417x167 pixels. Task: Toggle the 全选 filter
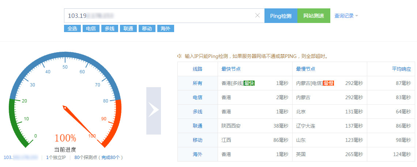[72, 28]
